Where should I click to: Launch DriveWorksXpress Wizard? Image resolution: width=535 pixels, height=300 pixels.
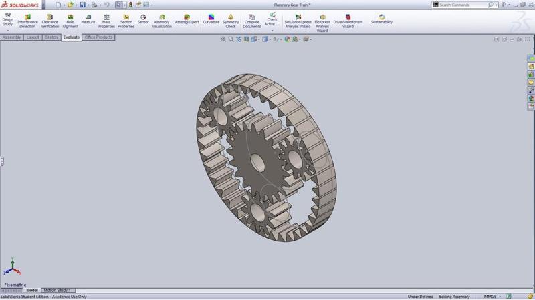click(x=348, y=21)
